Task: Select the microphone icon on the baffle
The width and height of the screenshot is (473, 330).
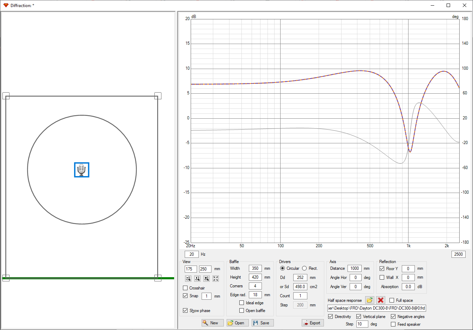Action: click(x=82, y=170)
